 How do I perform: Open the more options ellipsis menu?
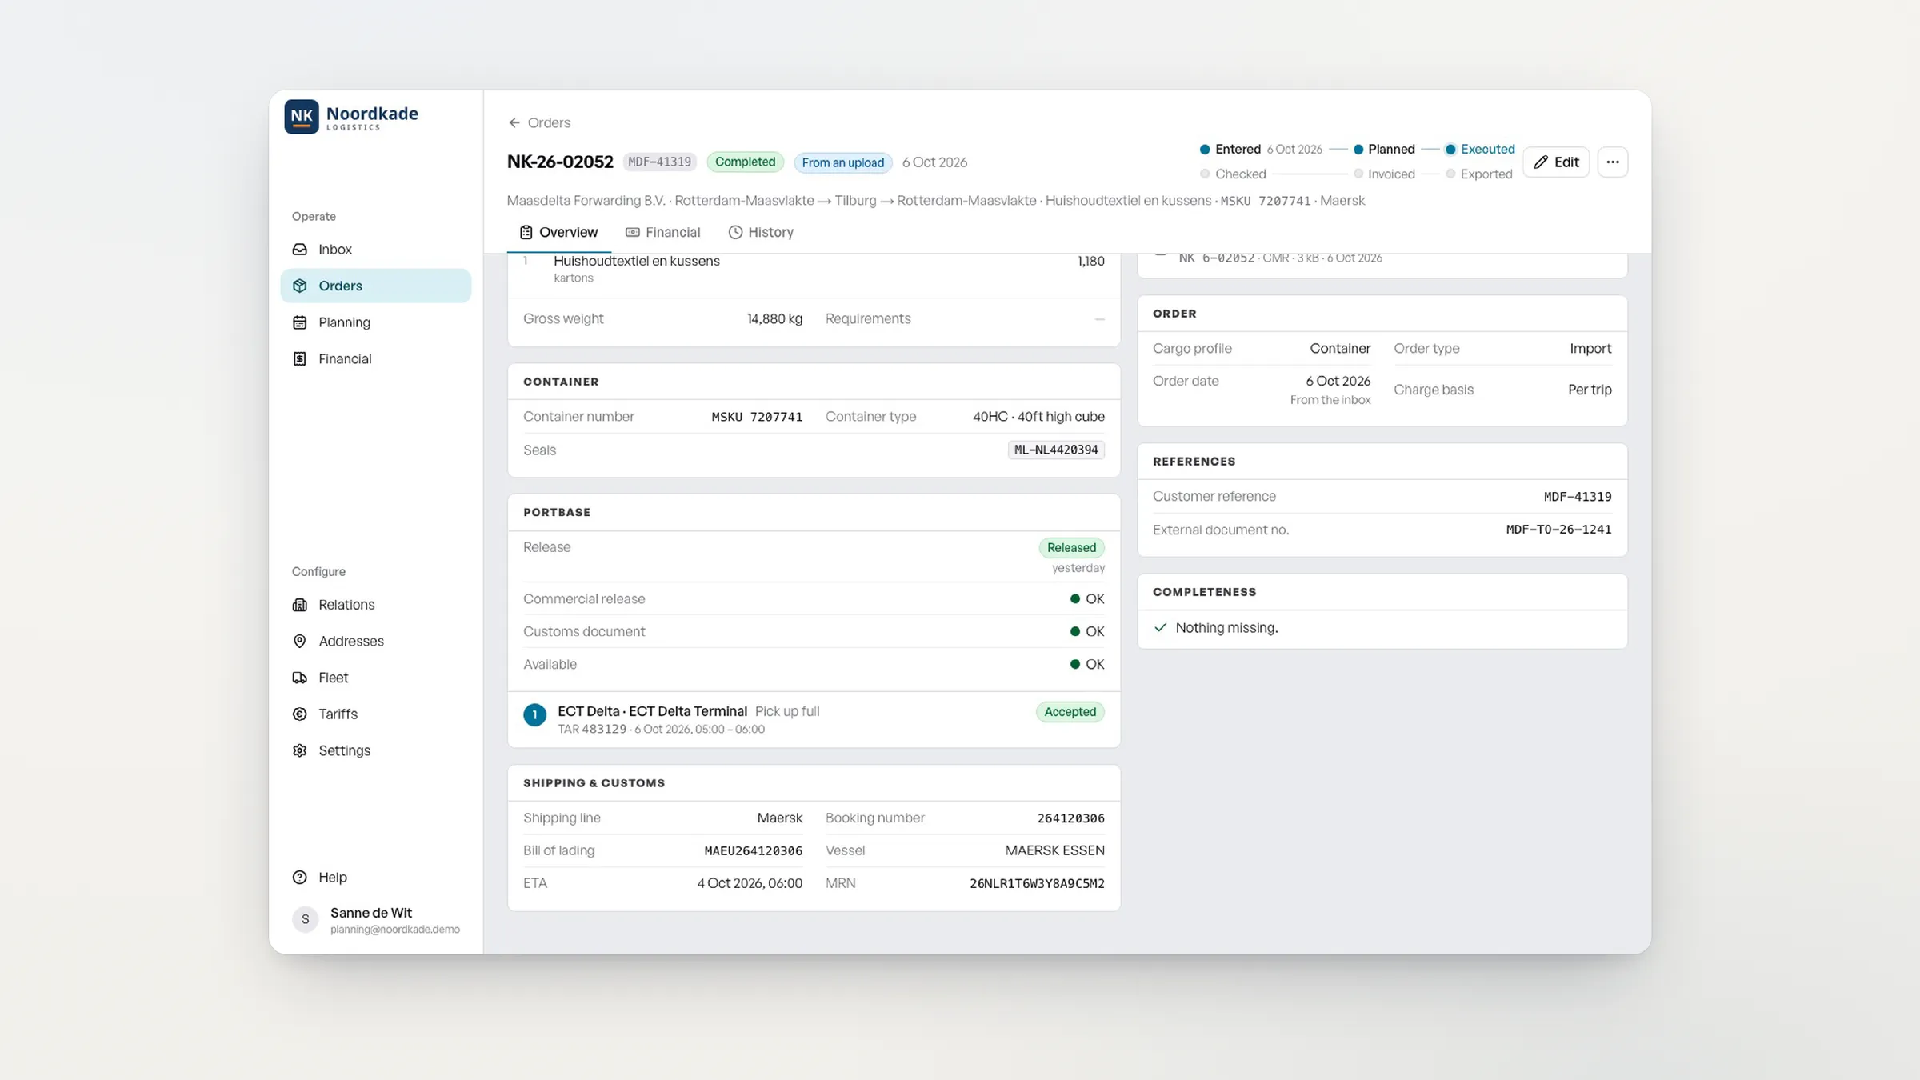[x=1612, y=162]
